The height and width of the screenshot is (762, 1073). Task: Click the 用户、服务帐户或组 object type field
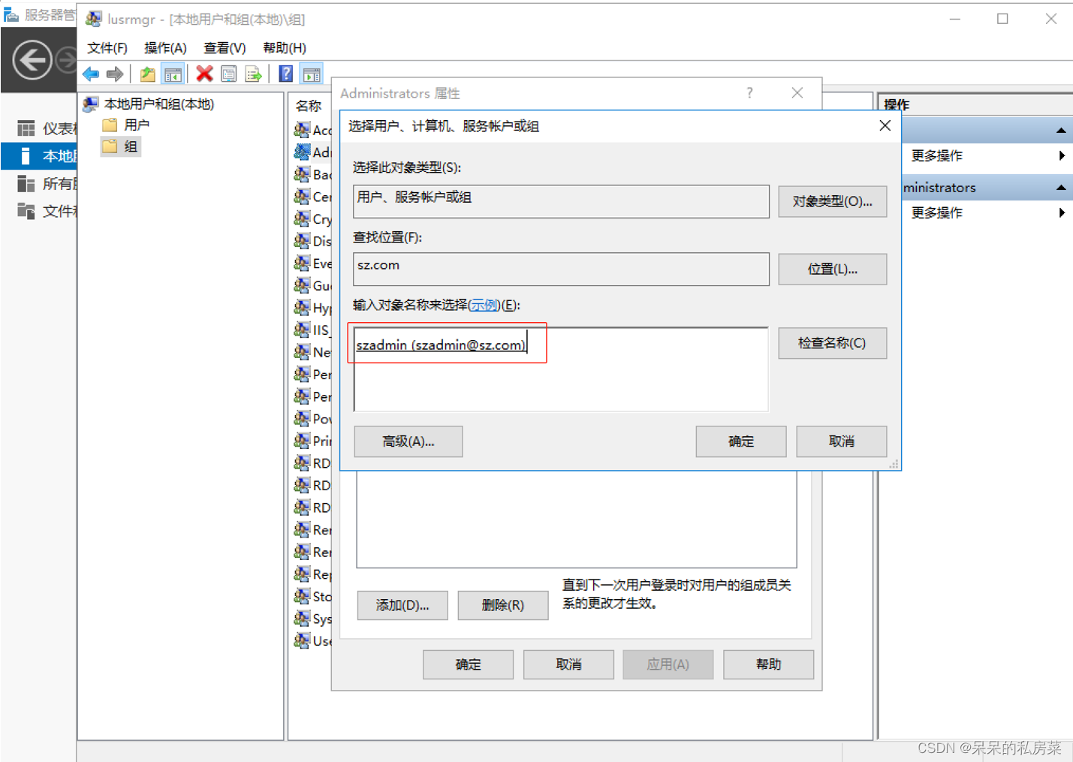(561, 201)
